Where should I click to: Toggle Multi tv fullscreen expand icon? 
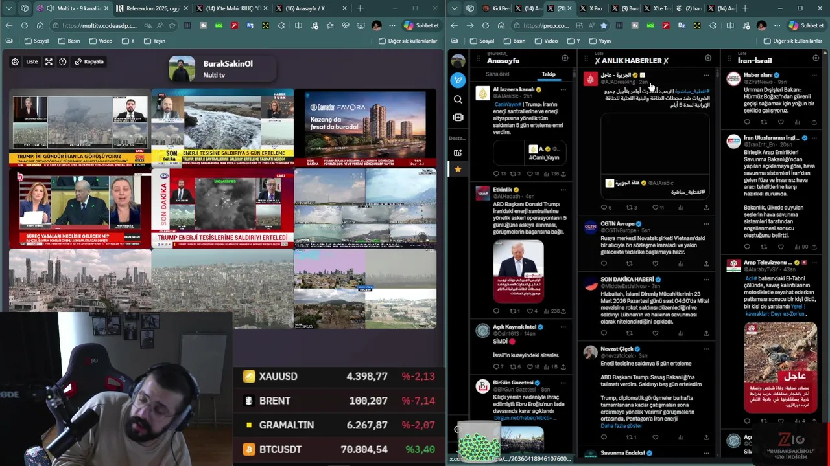(x=49, y=61)
